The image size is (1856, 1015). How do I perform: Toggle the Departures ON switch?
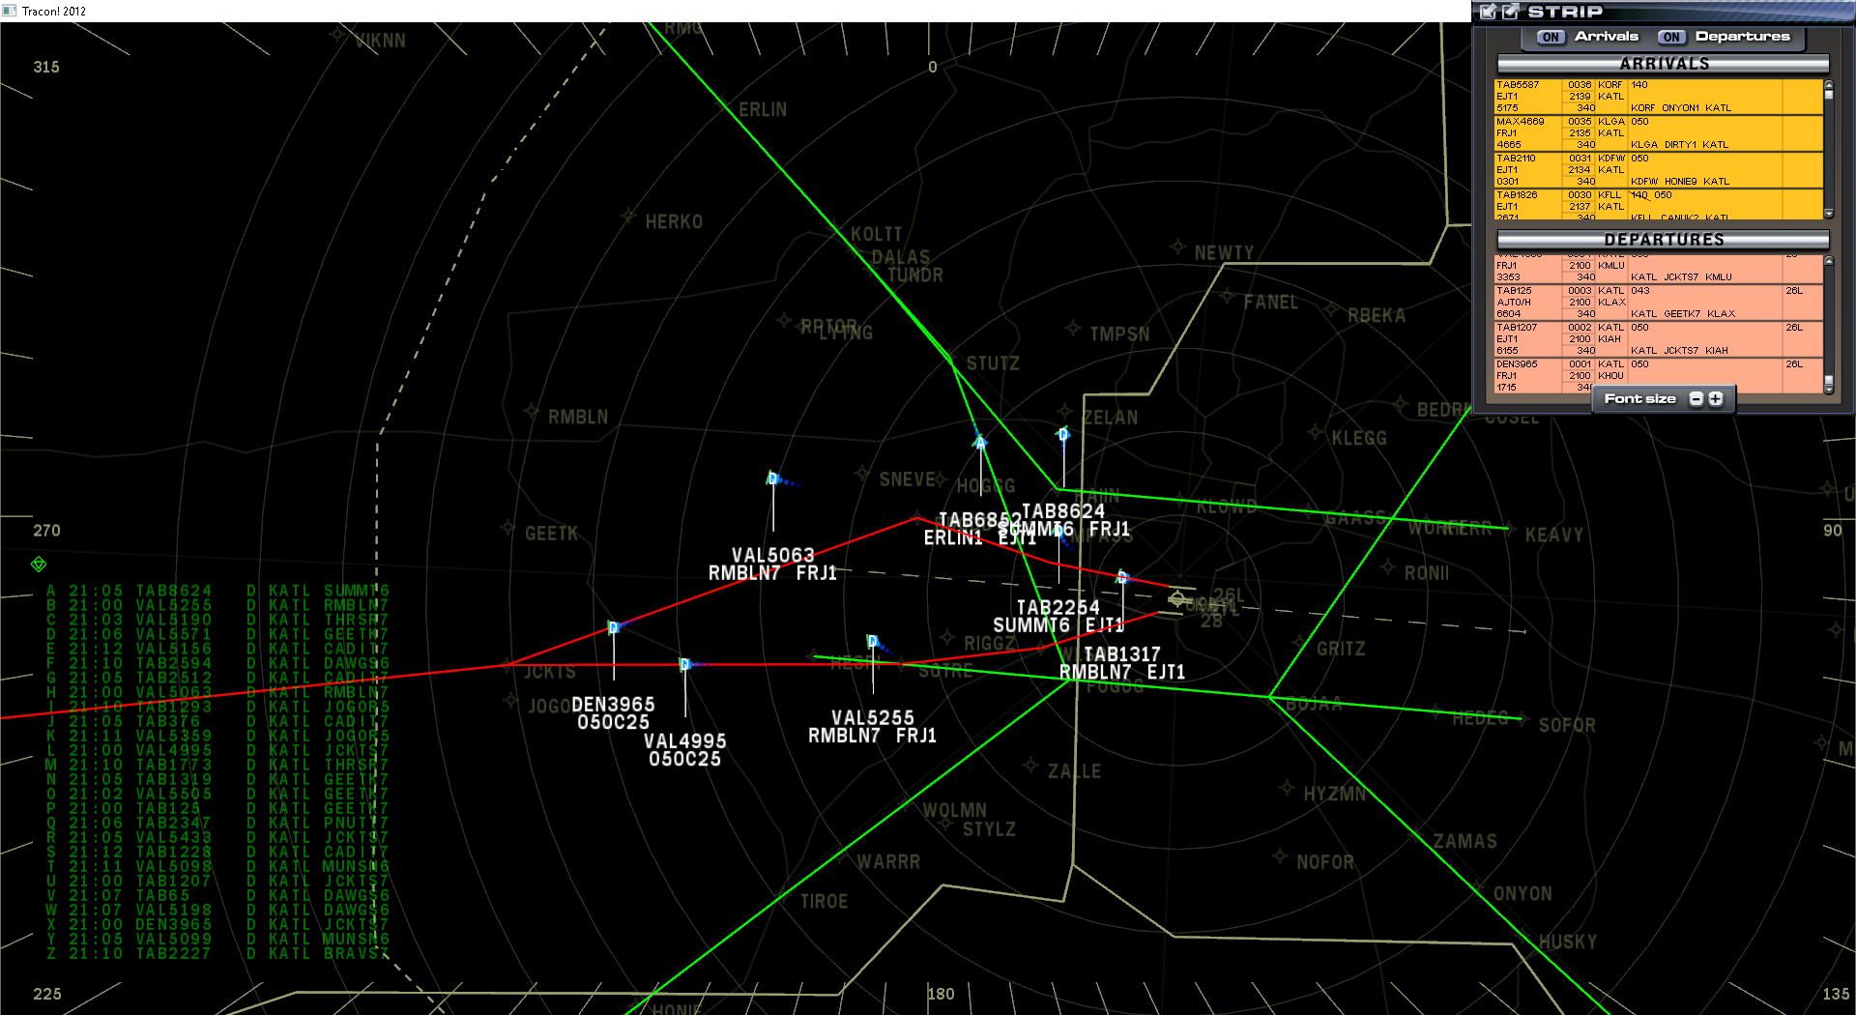pos(1671,37)
